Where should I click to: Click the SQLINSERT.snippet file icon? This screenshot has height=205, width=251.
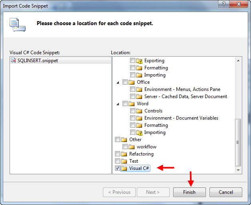point(14,61)
